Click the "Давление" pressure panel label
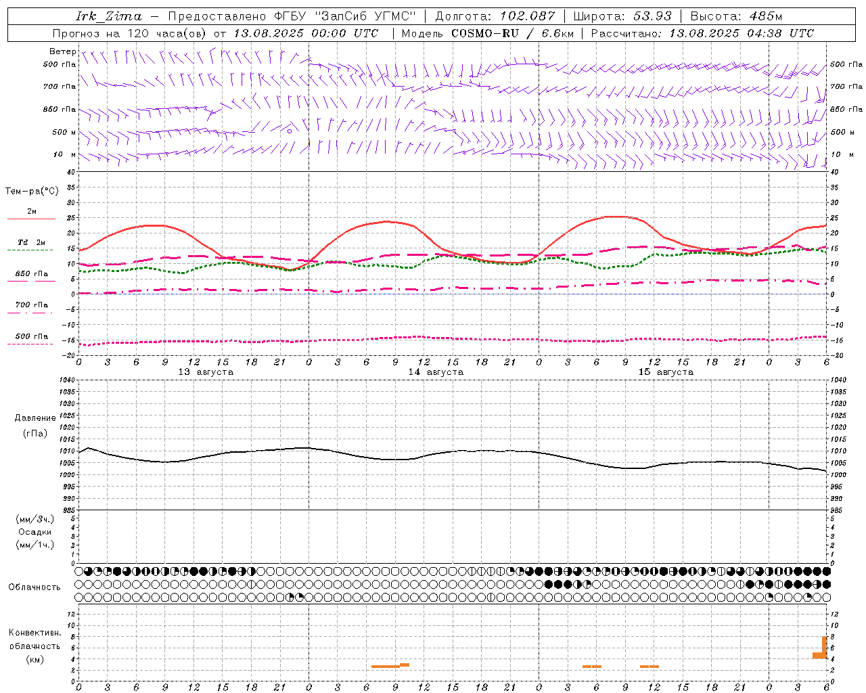The width and height of the screenshot is (866, 693). (x=35, y=418)
